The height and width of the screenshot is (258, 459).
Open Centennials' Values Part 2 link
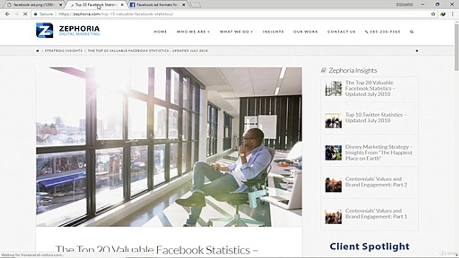376,182
